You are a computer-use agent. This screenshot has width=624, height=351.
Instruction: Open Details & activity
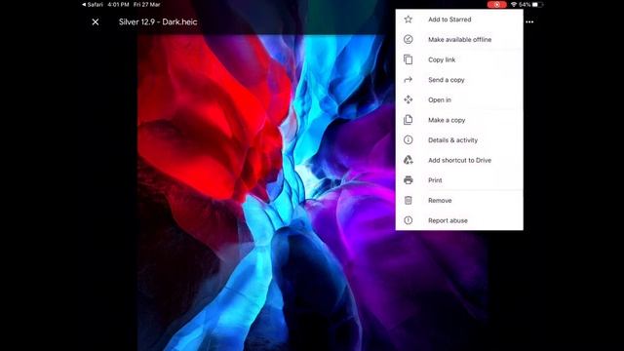[x=459, y=139]
